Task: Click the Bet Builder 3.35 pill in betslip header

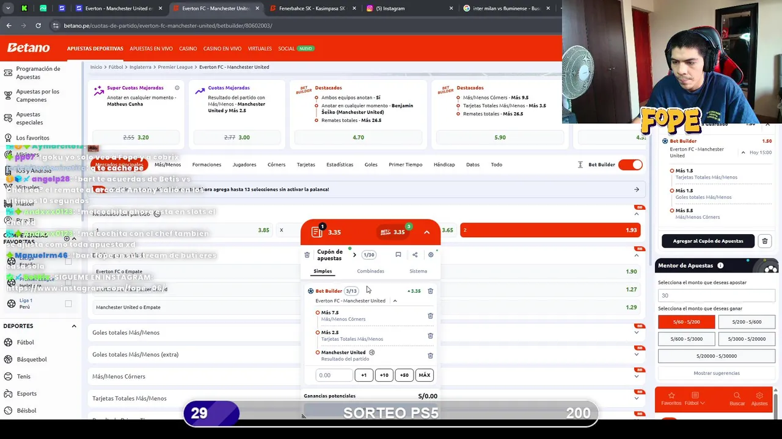Action: [x=393, y=232]
